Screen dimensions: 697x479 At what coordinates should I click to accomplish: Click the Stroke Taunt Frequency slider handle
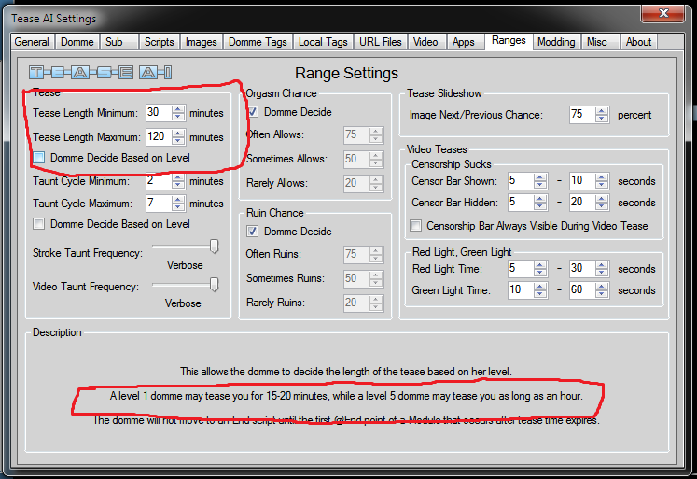pyautogui.click(x=215, y=246)
